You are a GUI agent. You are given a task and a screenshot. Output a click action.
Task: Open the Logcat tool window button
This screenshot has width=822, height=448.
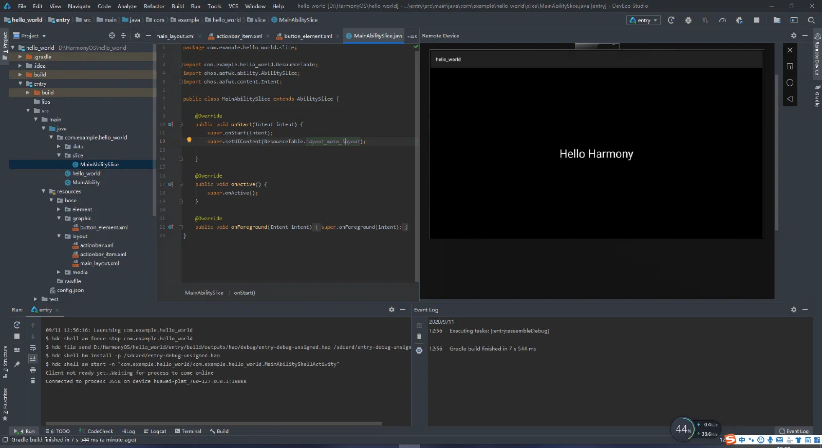(x=155, y=431)
